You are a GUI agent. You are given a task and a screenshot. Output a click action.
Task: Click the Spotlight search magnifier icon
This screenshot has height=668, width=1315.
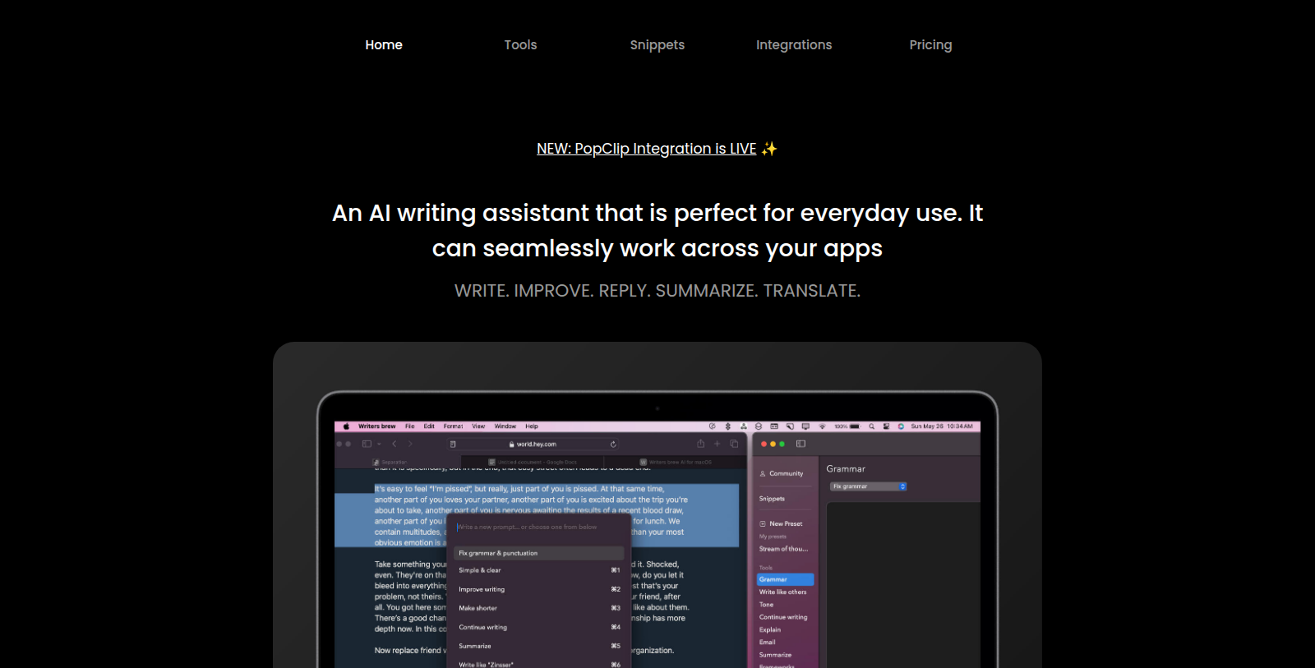click(x=872, y=426)
